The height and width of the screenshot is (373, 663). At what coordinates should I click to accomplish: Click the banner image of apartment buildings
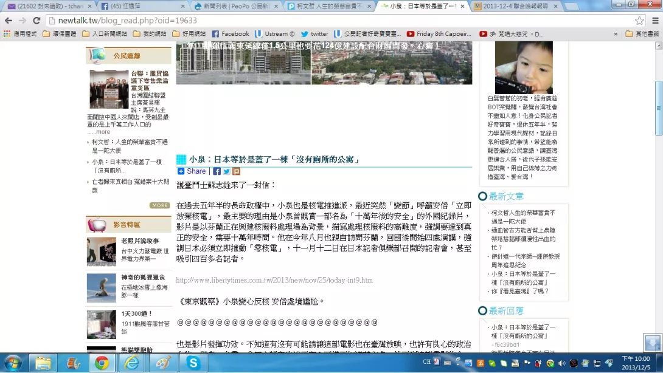[324, 63]
